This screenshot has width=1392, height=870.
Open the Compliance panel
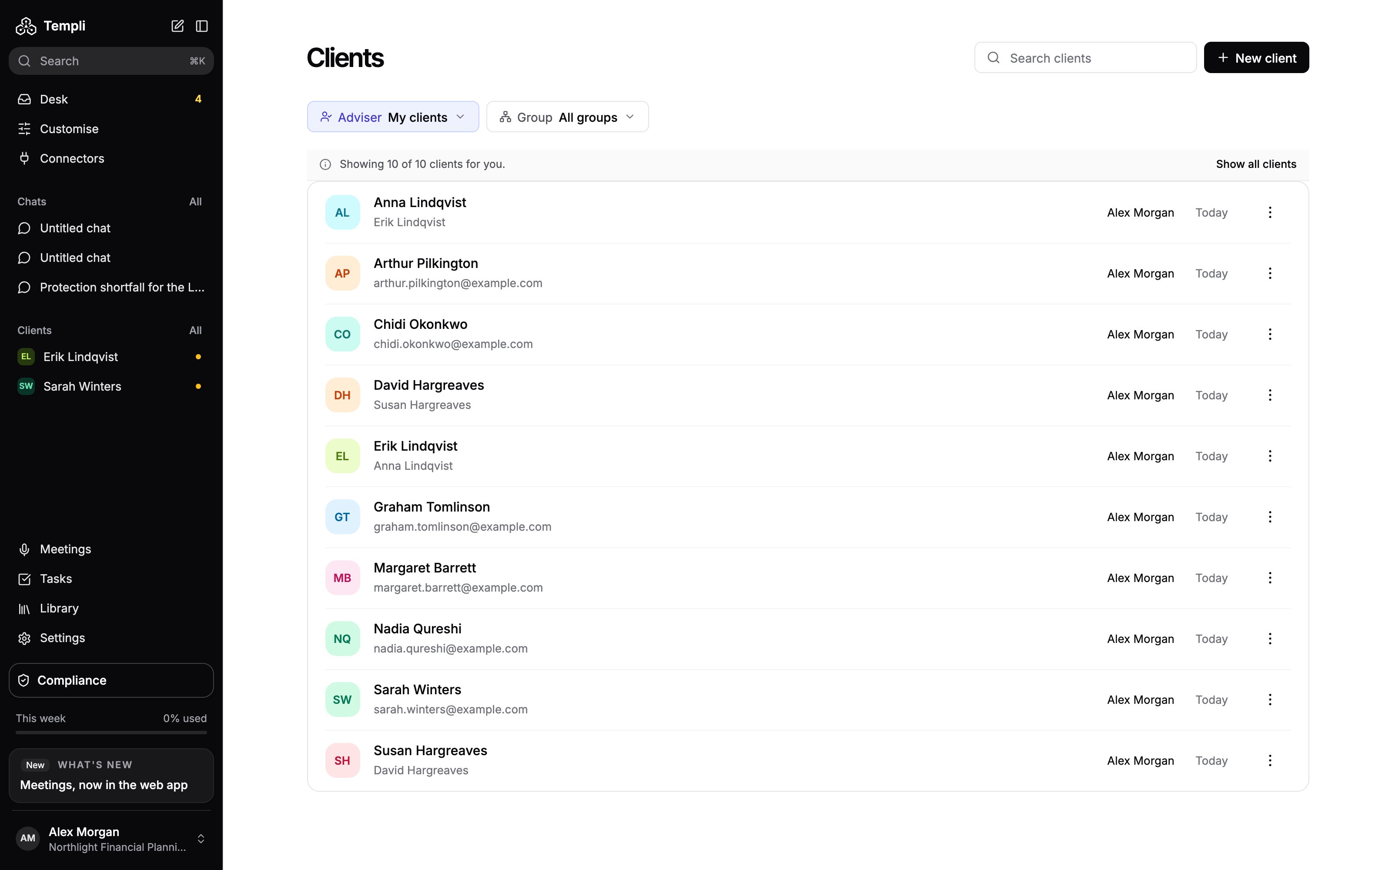coord(111,680)
